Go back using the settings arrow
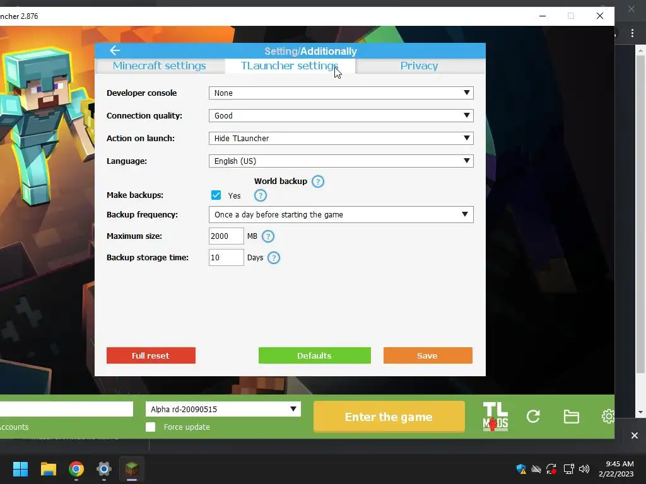The width and height of the screenshot is (646, 484). pos(115,50)
